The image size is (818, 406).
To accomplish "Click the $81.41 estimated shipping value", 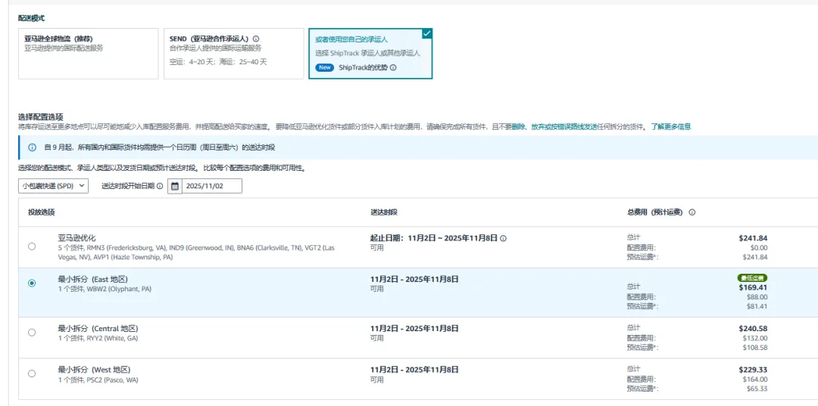I will (757, 306).
